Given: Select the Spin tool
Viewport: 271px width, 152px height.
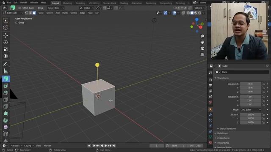Looking at the screenshot, I should (x=6, y=120).
